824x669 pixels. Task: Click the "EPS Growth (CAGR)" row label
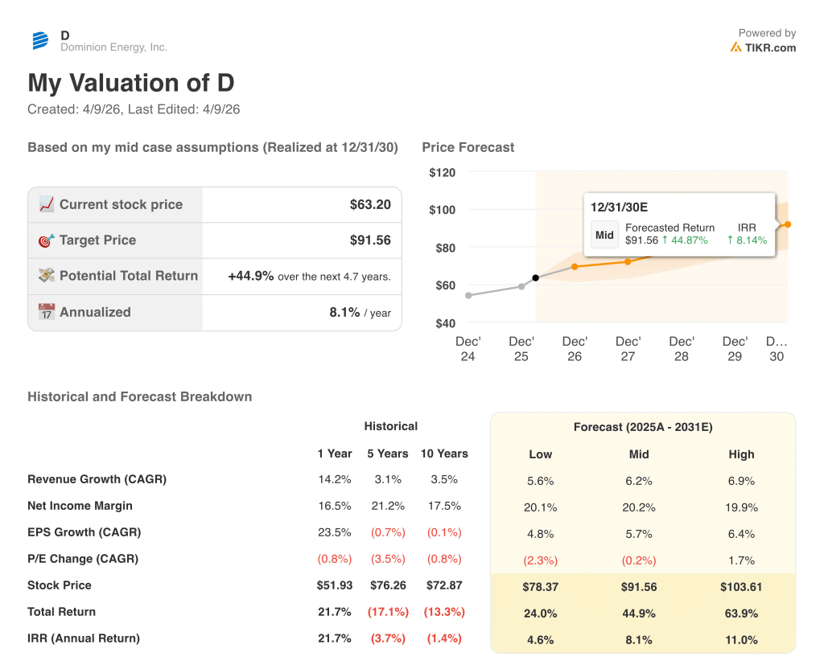(84, 532)
